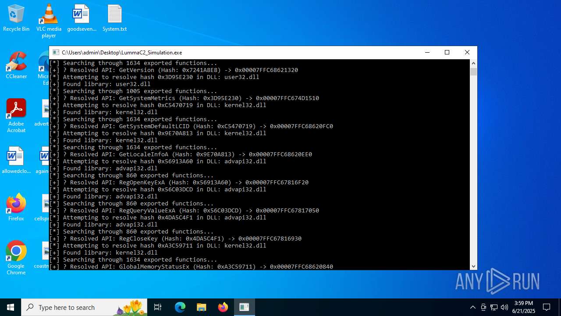The image size is (561, 316).
Task: Select the goodseven Word document icon
Action: click(82, 18)
